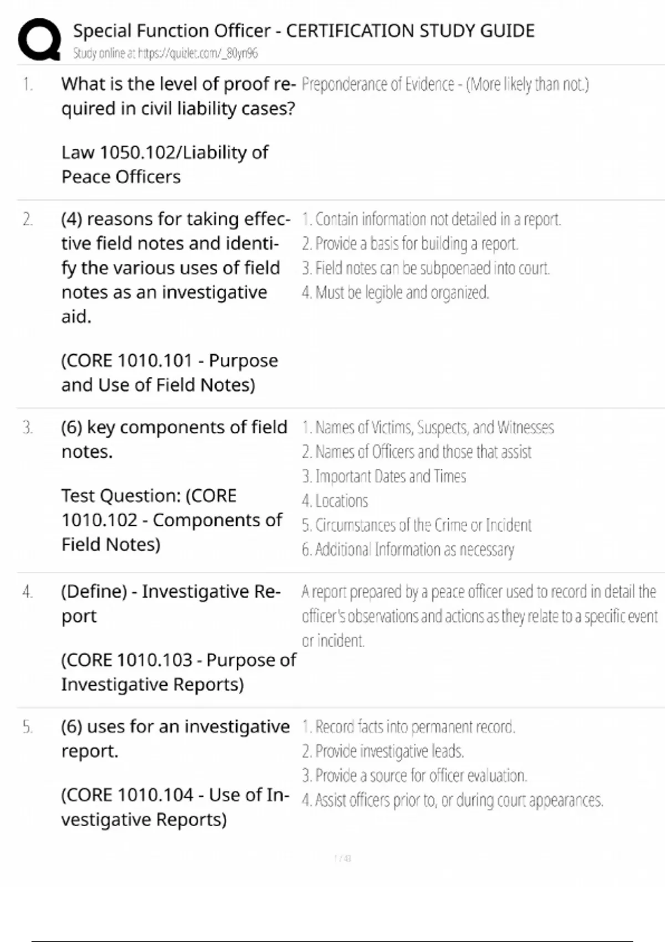
Task: Select the key components of field notes question
Action: click(x=174, y=439)
